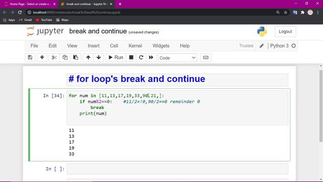Open the File menu

click(34, 46)
